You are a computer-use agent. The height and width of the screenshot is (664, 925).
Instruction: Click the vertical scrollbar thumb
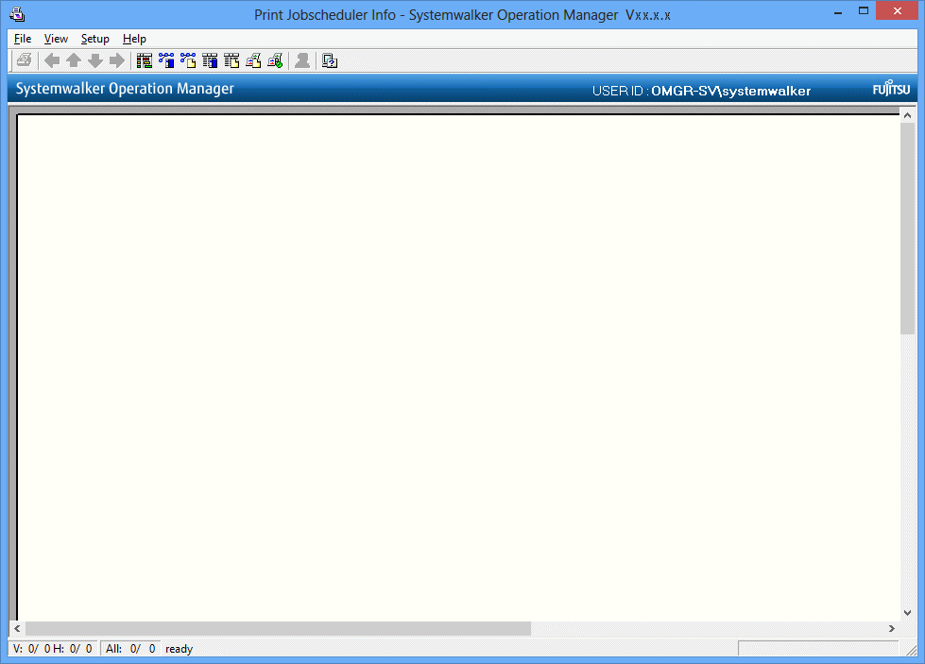click(907, 229)
